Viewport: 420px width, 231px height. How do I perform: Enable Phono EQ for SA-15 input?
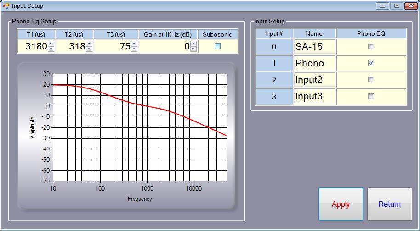[x=371, y=47]
